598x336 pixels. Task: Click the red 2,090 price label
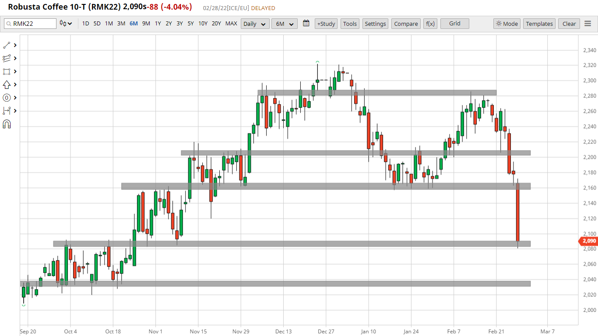pyautogui.click(x=588, y=241)
